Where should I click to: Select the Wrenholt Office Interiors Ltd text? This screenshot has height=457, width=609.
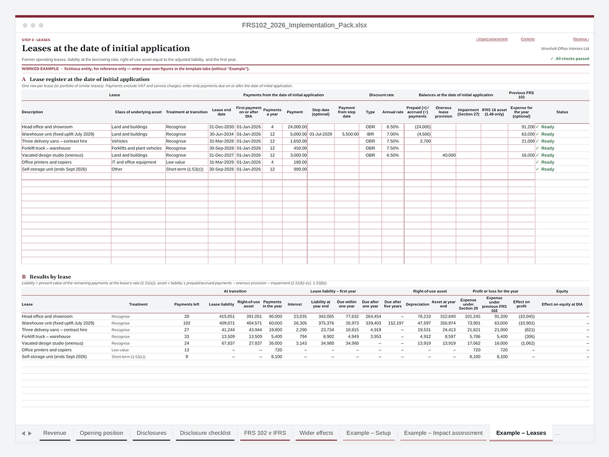click(565, 48)
